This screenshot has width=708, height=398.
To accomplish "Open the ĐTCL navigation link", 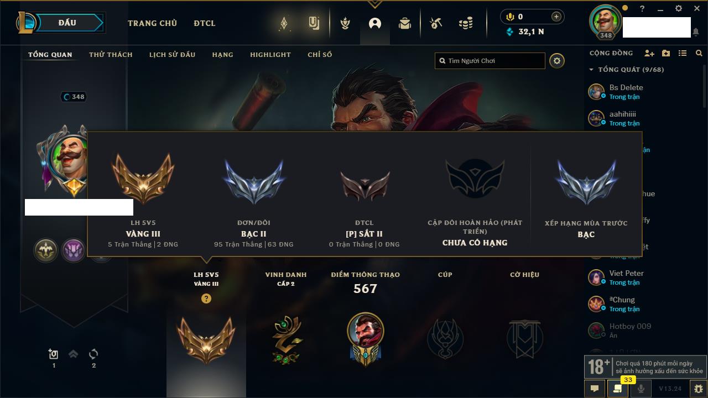I will (x=205, y=23).
